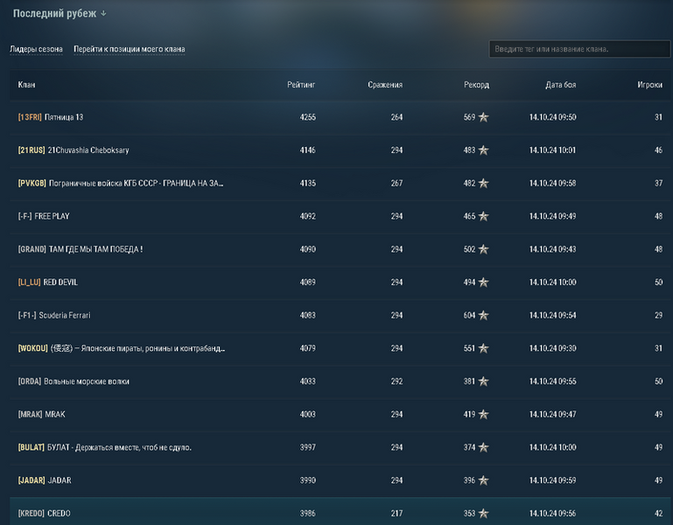Switch to the Лидеры сезона tab
The width and height of the screenshot is (673, 525).
click(x=36, y=50)
